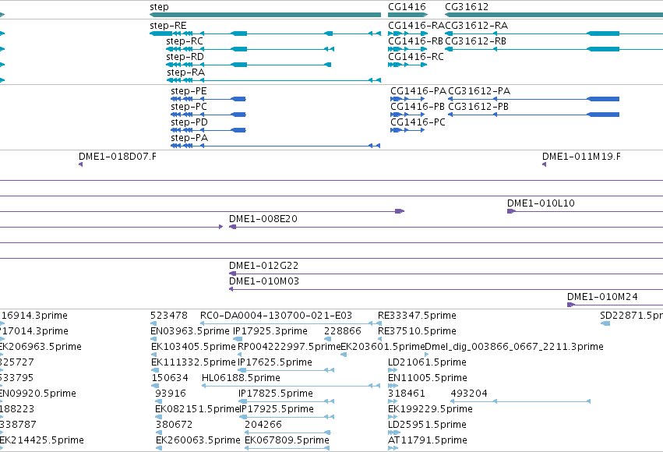This screenshot has width=663, height=452.
Task: Click the EK082151.5prime EST label
Action: point(197,409)
